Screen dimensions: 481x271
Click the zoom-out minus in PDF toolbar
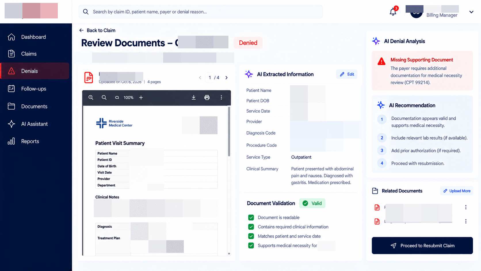point(117,98)
